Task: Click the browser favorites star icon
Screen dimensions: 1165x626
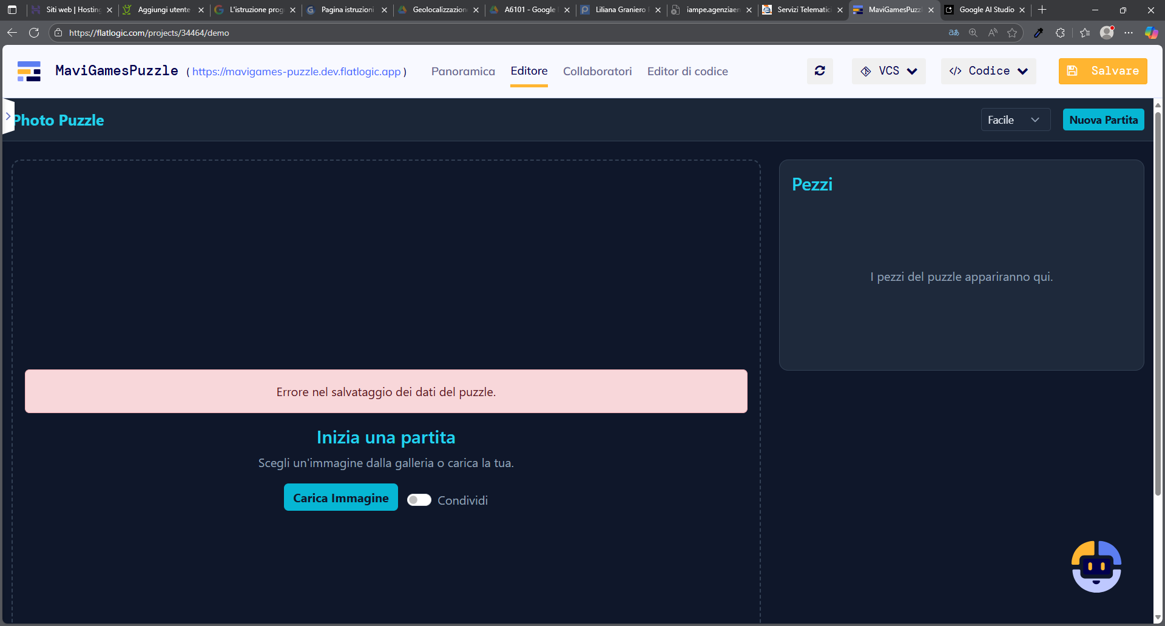Action: pyautogui.click(x=1012, y=33)
